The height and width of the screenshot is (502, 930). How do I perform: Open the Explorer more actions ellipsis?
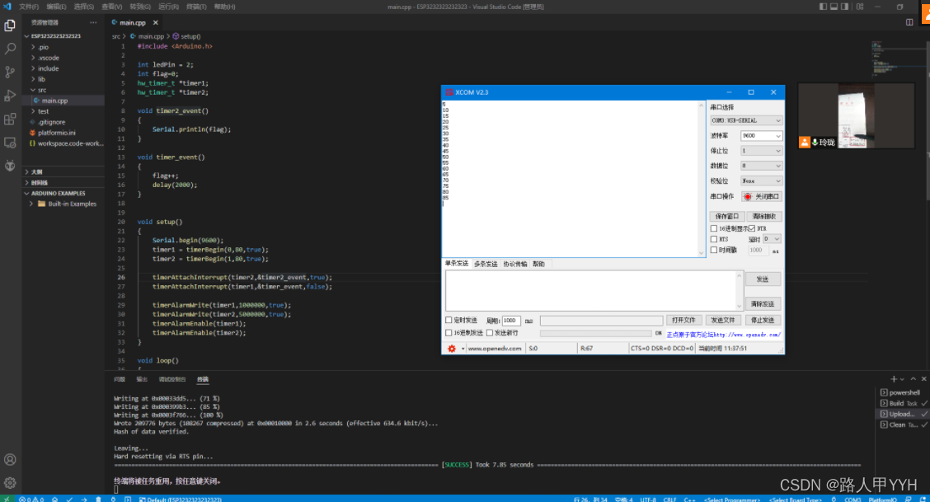(x=93, y=22)
